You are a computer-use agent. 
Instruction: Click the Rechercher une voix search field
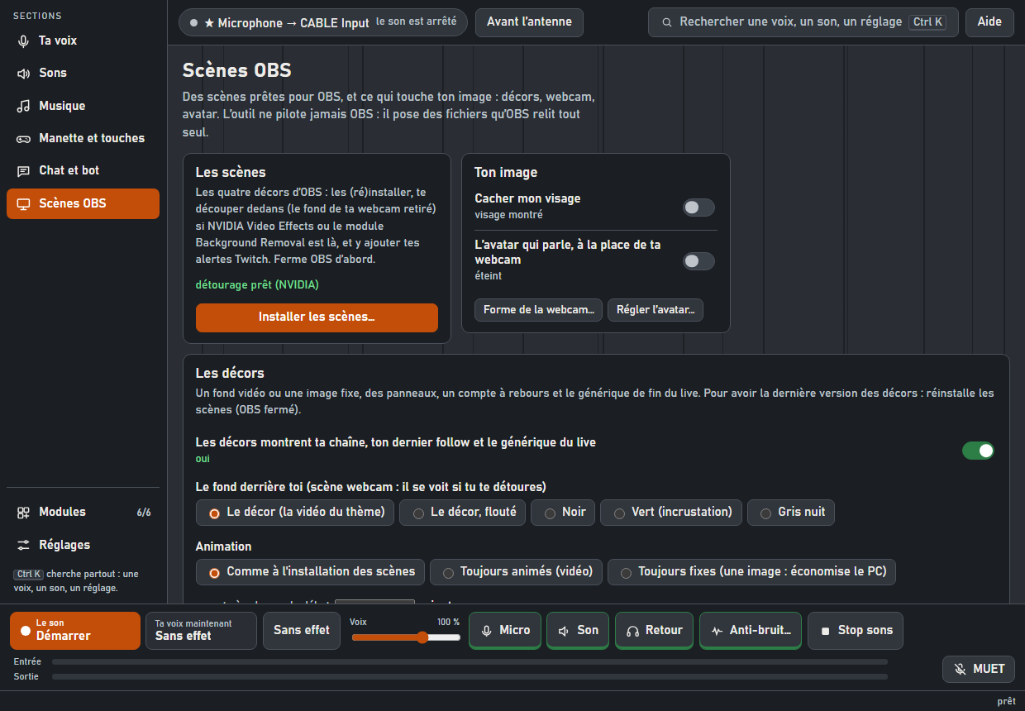[x=803, y=22]
